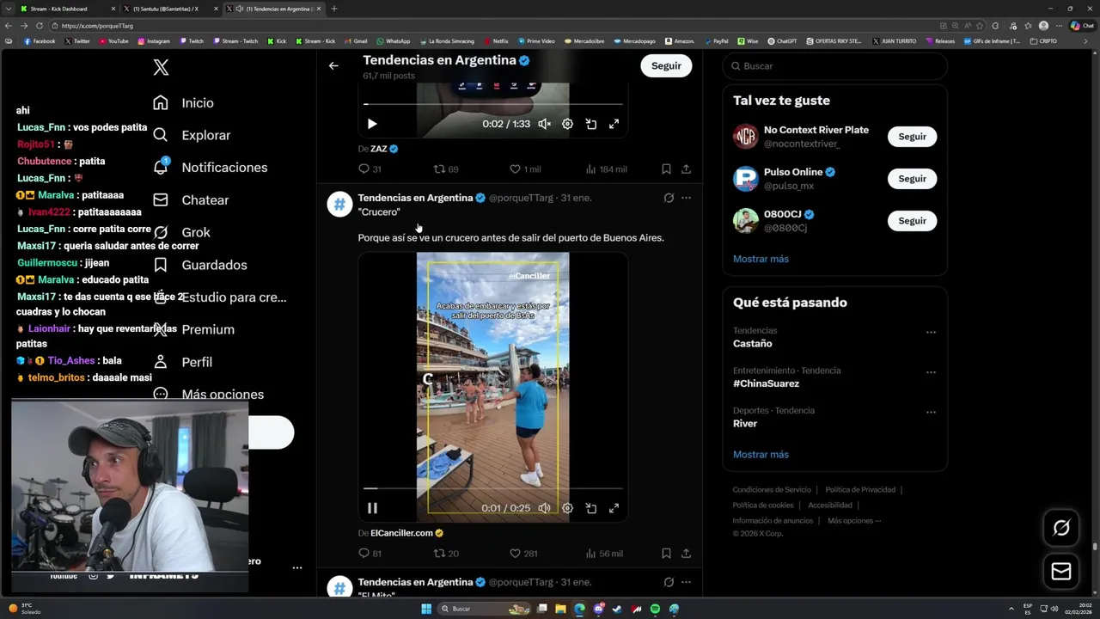Open the Windows Start menu
This screenshot has height=619, width=1100.
point(426,609)
